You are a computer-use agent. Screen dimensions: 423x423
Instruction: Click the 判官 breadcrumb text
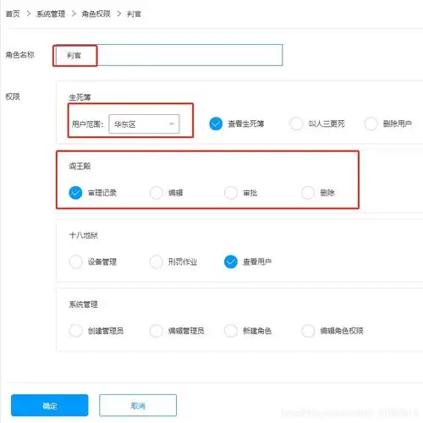coord(134,14)
